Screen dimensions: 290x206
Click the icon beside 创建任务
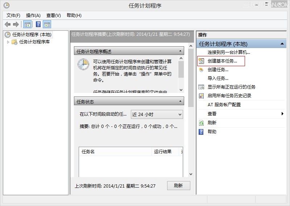(201, 70)
